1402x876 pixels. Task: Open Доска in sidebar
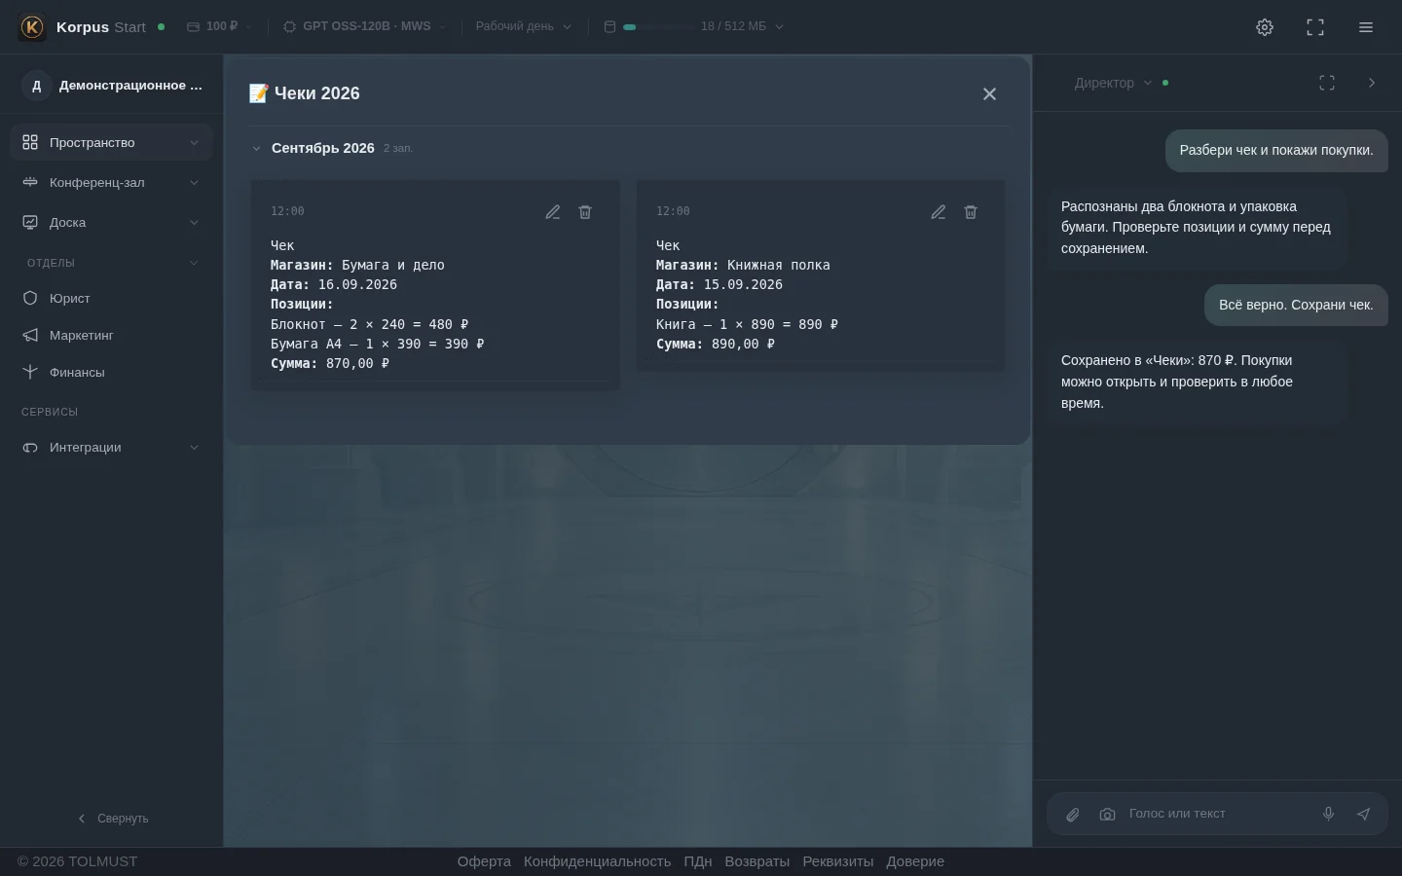(x=111, y=223)
